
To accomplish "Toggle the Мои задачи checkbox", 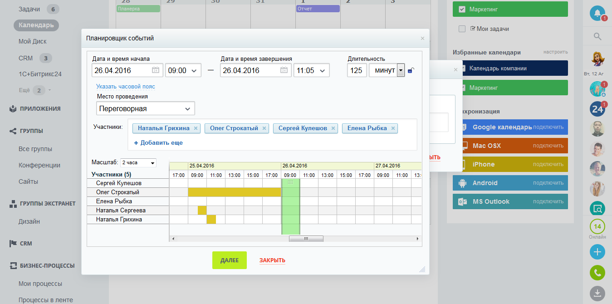I will tap(462, 29).
